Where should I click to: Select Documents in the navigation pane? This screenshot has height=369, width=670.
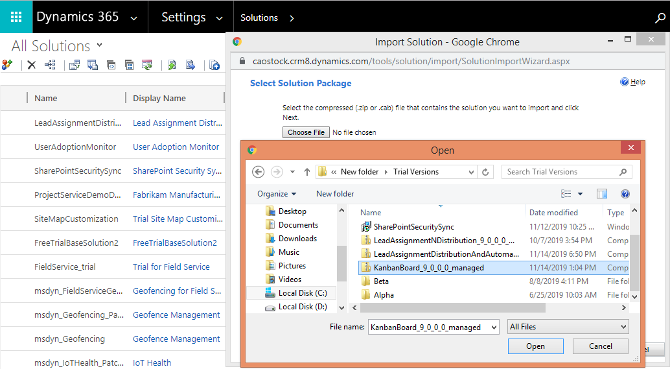tap(298, 225)
